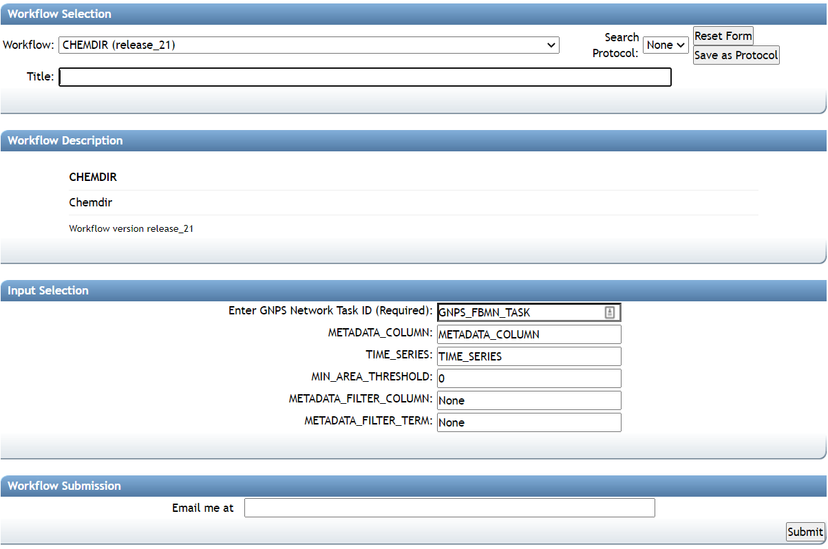Click the Input Selection section header
The image size is (828, 549).
pyautogui.click(x=413, y=290)
